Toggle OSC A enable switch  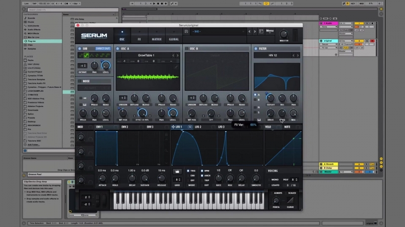click(117, 48)
